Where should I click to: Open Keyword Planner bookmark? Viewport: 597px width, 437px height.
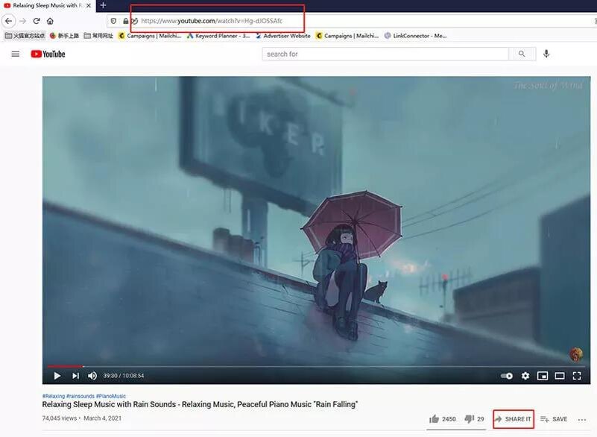coord(218,36)
